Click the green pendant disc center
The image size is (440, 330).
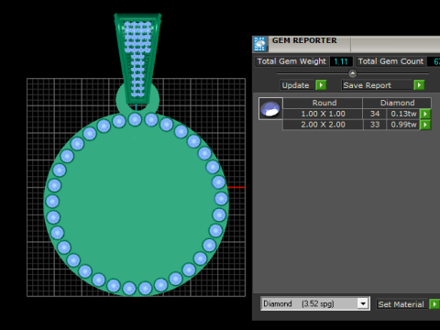coord(136,203)
